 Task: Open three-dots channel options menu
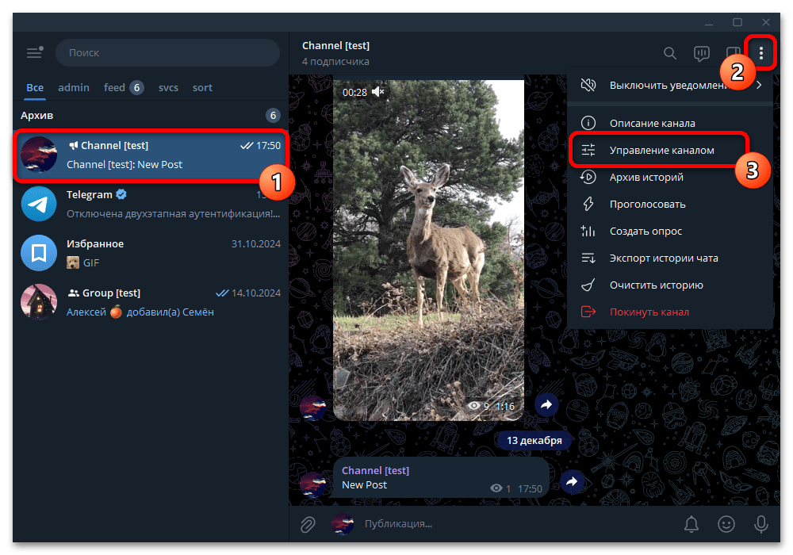[760, 52]
